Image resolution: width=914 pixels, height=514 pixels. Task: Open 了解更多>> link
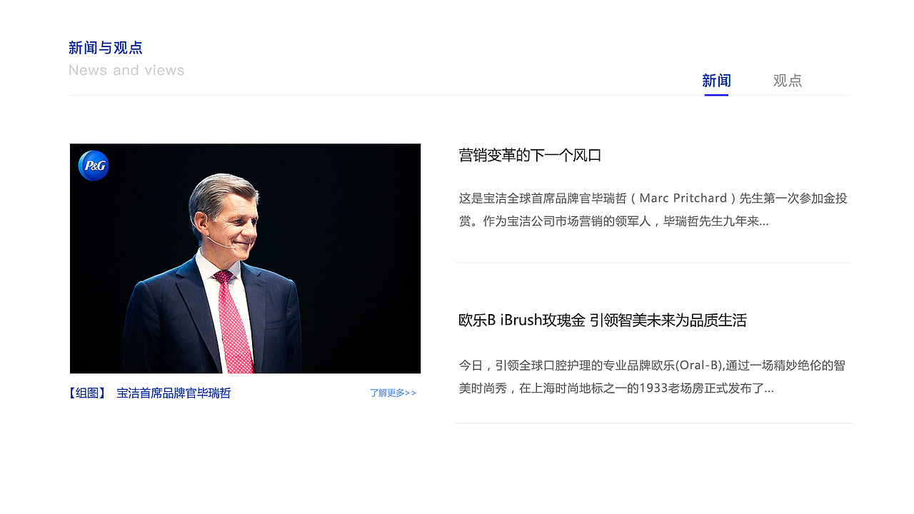pos(393,393)
